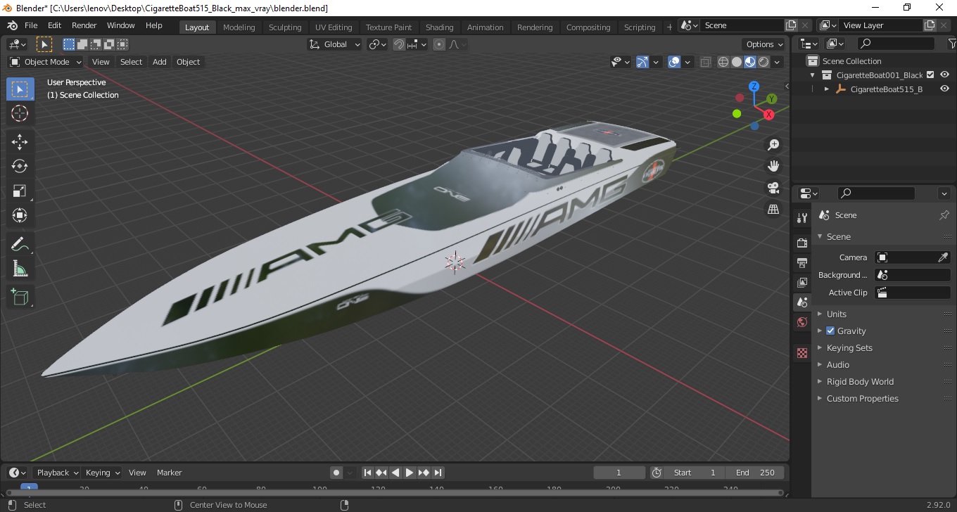
Task: Click the Blender logo menu
Action: click(x=12, y=25)
